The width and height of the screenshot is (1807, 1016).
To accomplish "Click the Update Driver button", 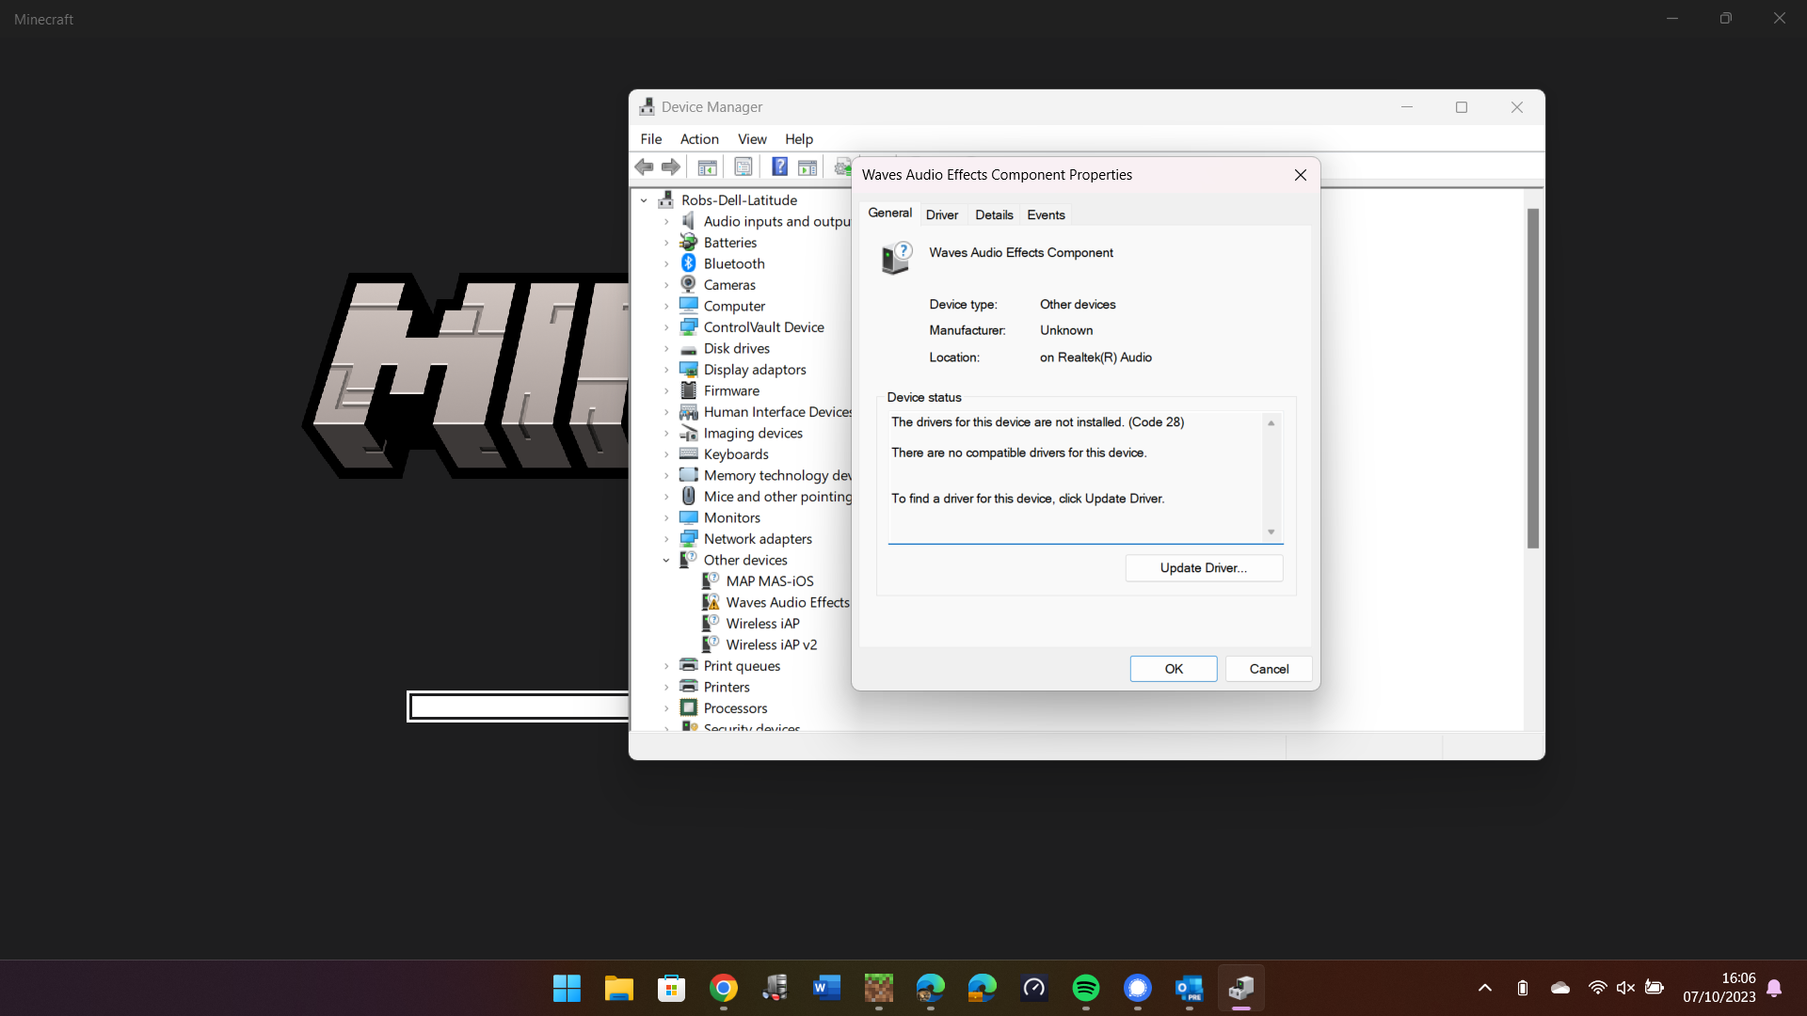I will 1203,567.
